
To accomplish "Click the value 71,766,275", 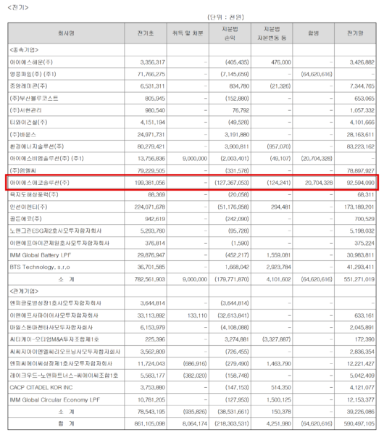I will coord(151,74).
